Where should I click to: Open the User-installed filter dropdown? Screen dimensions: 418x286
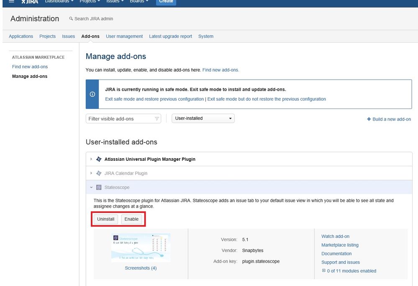point(203,119)
